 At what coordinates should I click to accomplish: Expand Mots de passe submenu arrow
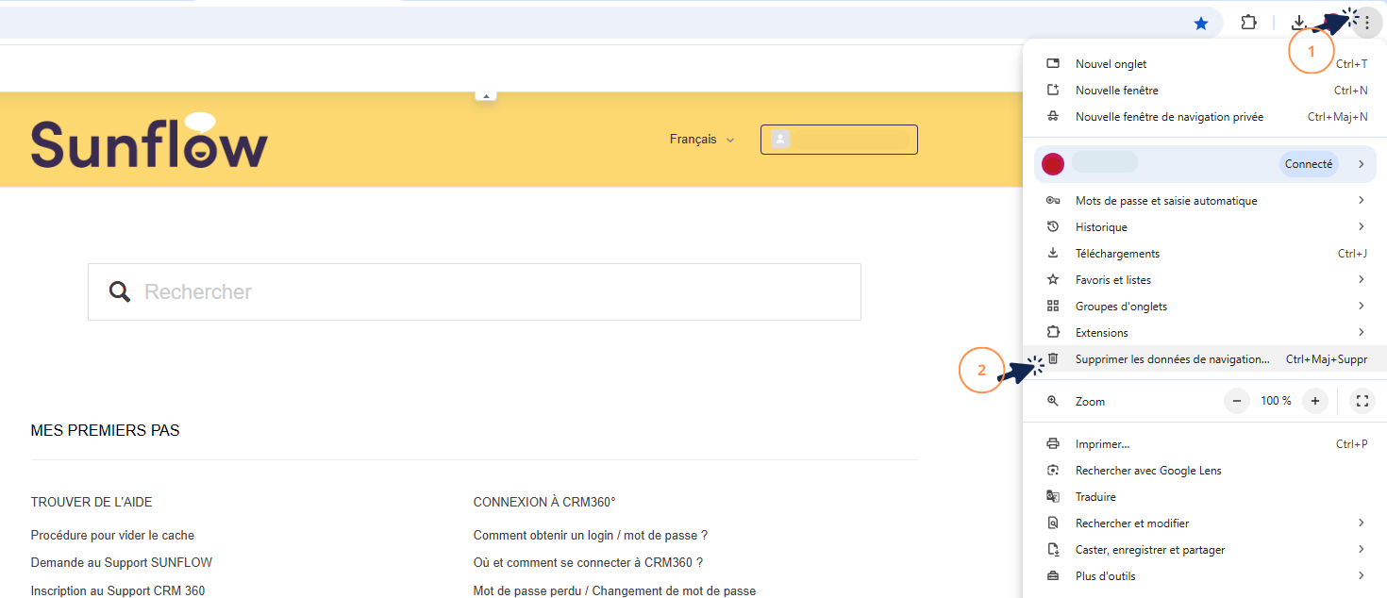[1362, 200]
